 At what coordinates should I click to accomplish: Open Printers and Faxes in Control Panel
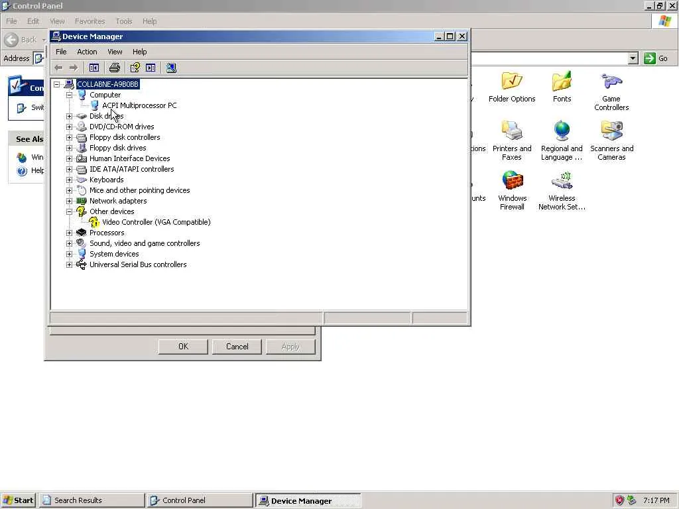coord(512,141)
